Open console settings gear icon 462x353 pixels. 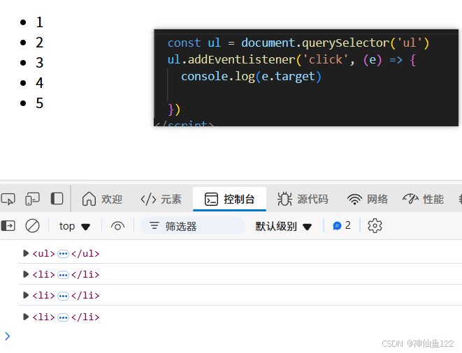[x=375, y=226]
